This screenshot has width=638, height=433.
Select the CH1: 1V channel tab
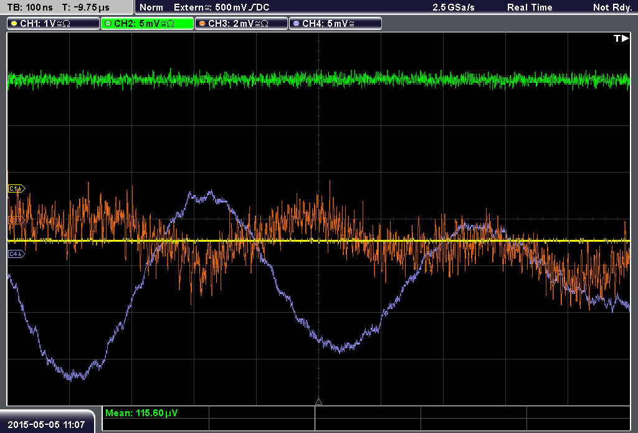[x=54, y=24]
